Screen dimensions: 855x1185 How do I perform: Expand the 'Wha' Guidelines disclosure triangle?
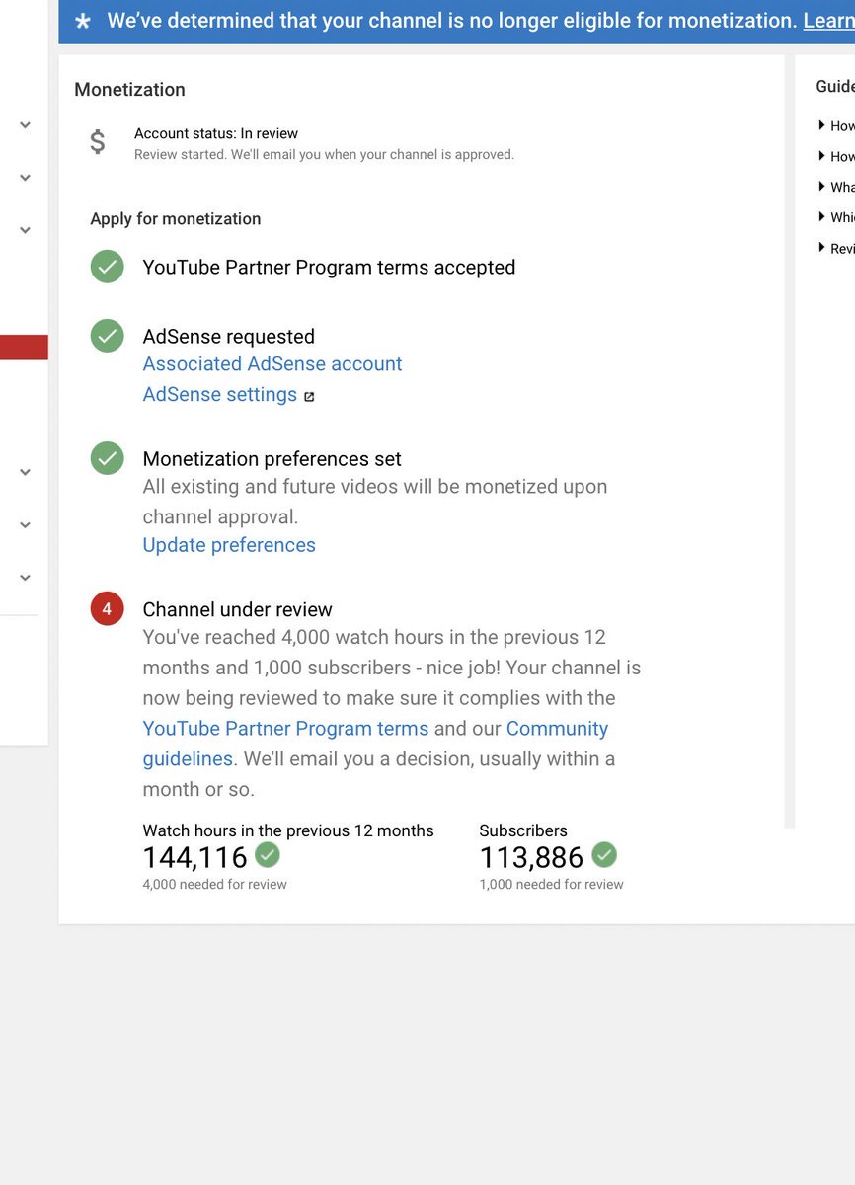coord(821,187)
